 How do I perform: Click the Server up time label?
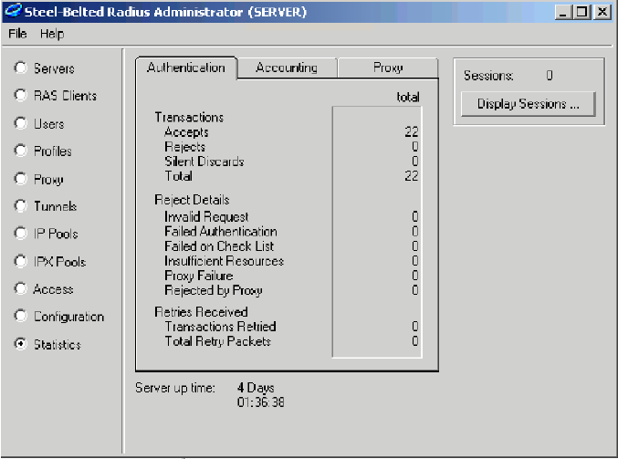pos(175,388)
